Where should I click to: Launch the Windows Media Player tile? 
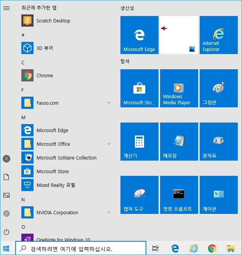[x=179, y=88]
